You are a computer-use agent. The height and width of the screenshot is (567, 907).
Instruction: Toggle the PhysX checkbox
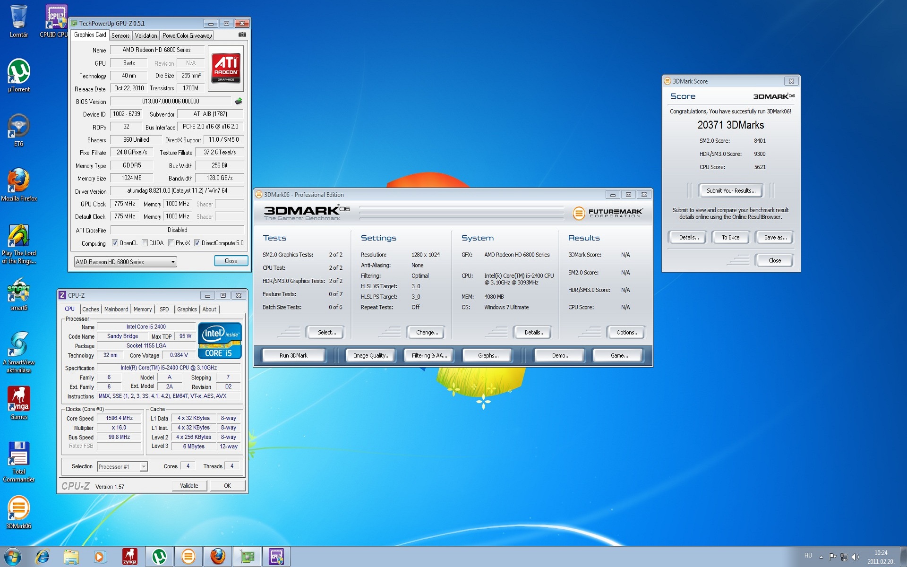click(x=171, y=243)
